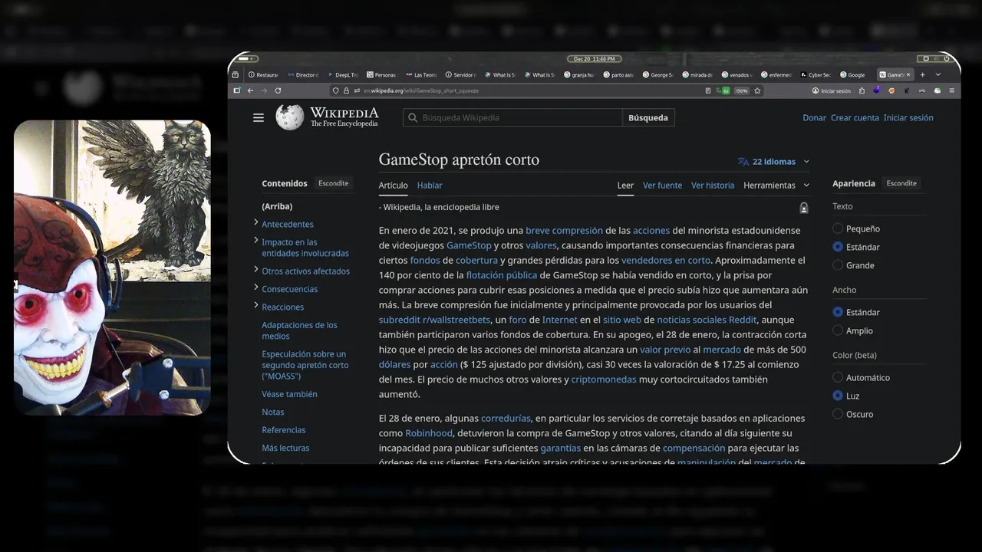Select the Leer view tab
The width and height of the screenshot is (982, 552).
[x=626, y=186]
